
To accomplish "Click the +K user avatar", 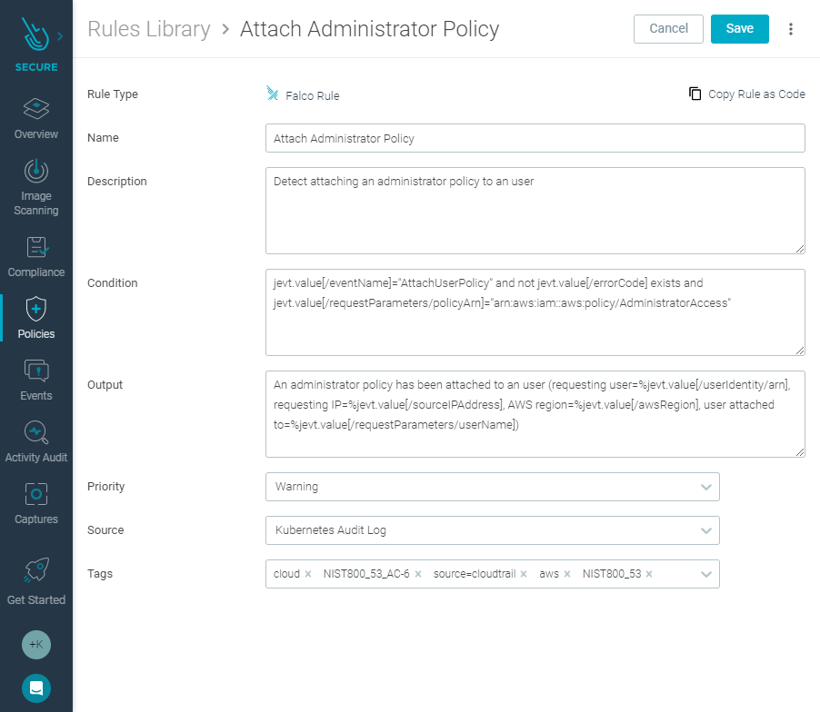I will click(x=36, y=645).
